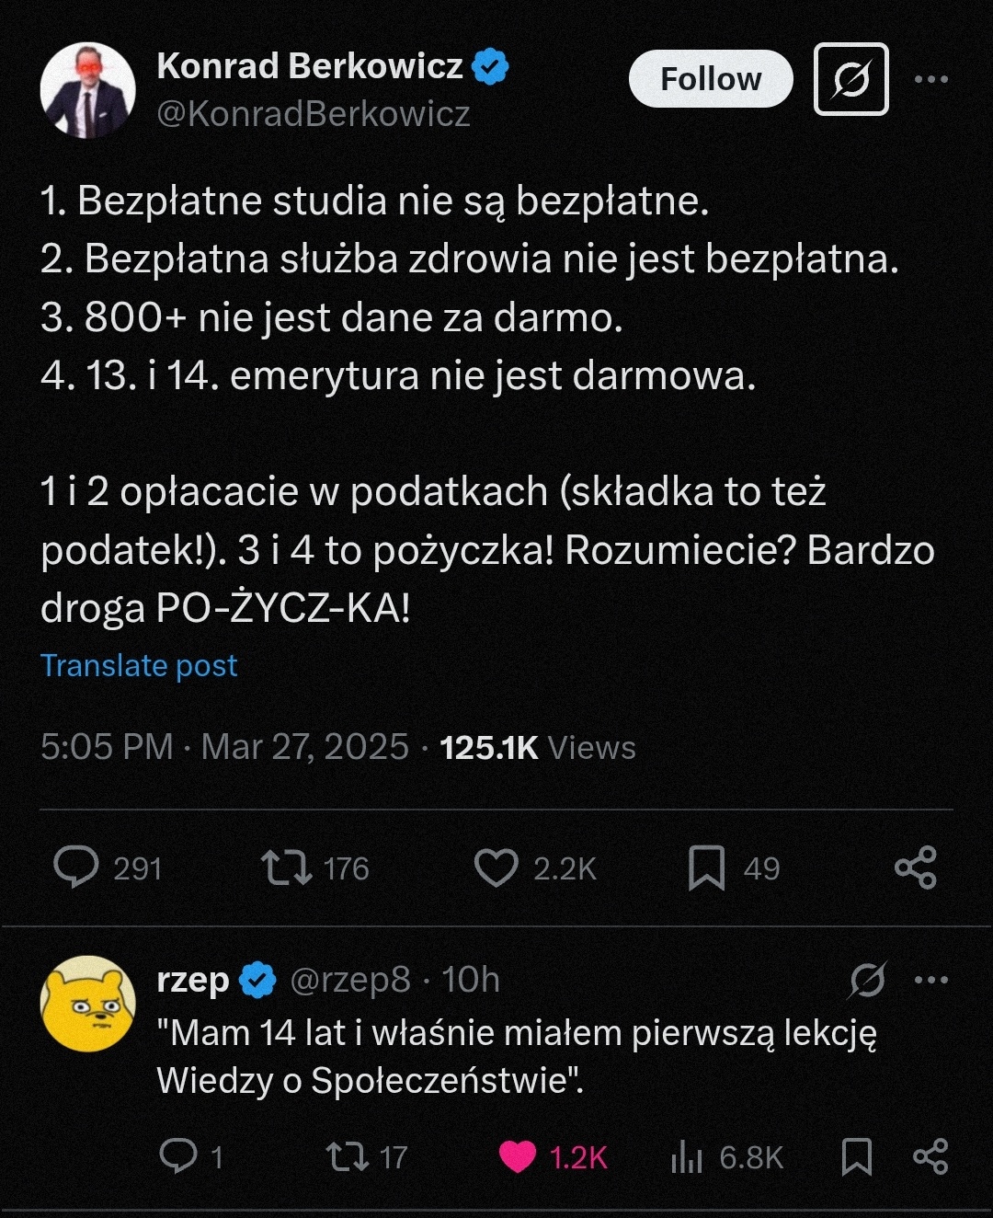Image resolution: width=993 pixels, height=1218 pixels.
Task: Open more options on rzep's reply
Action: [x=931, y=981]
